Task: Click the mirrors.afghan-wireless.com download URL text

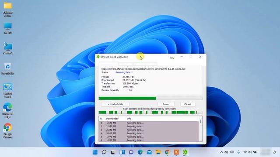Action: point(143,69)
